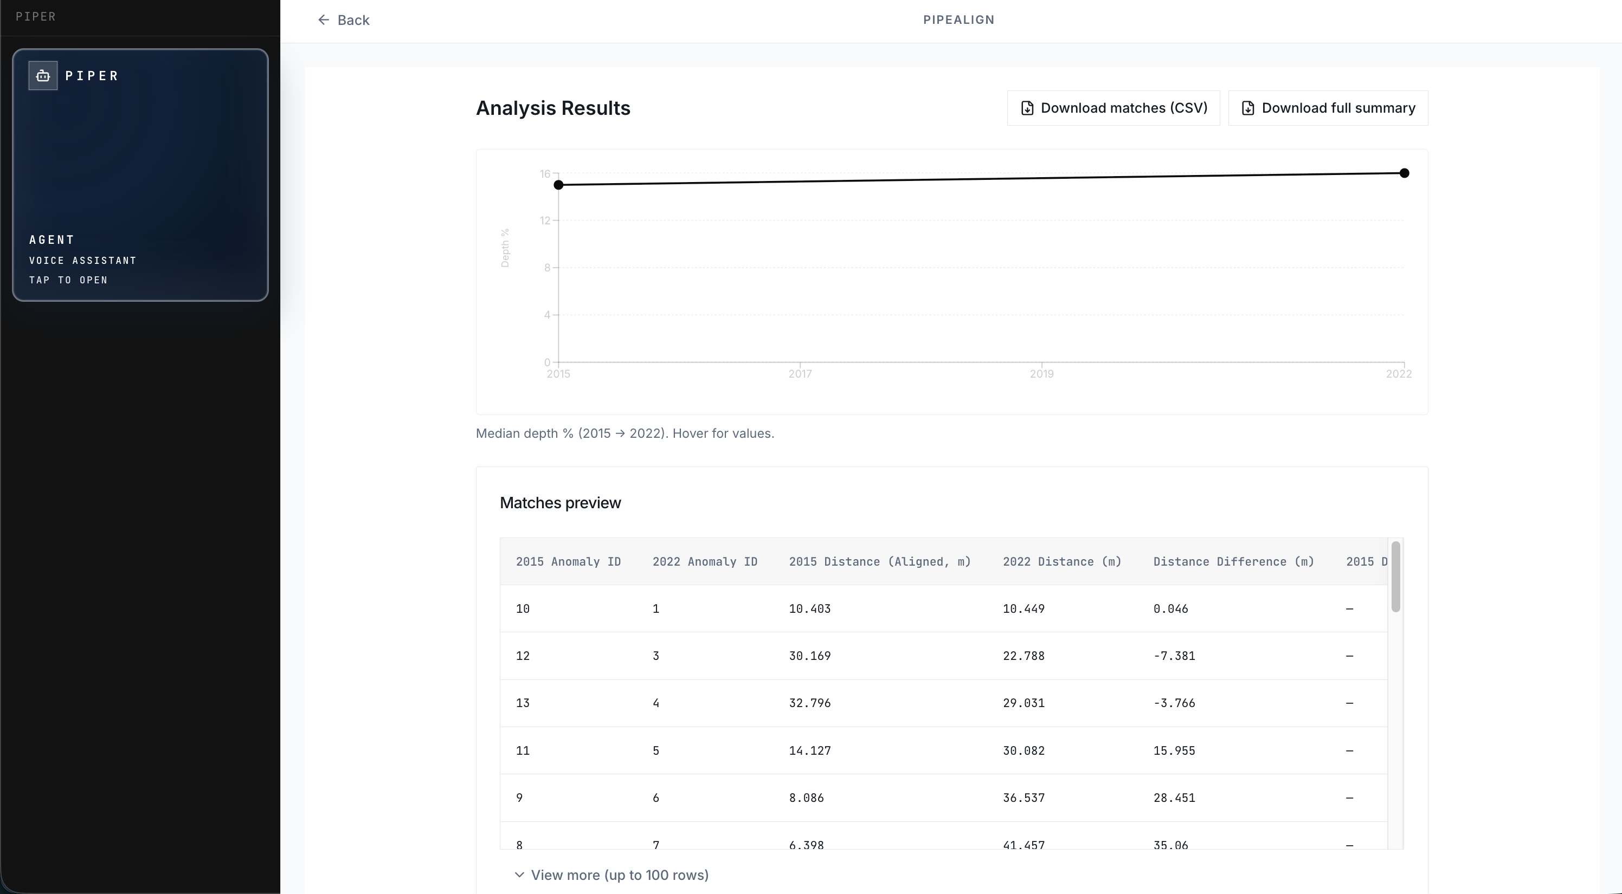Expand View more (up to 100 rows)
Viewport: 1622px width, 894px height.
click(619, 875)
